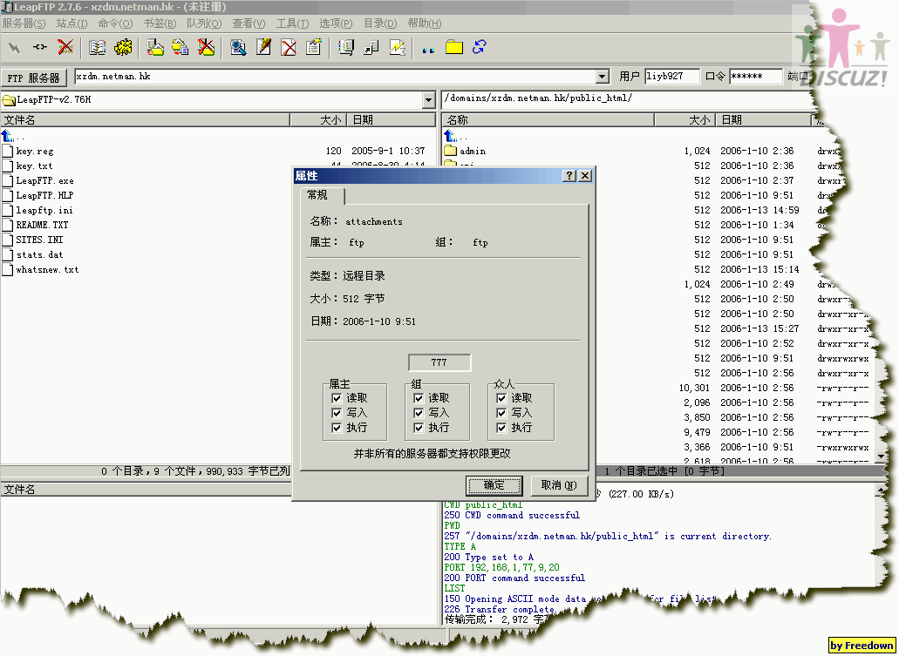Click the upload folder toolbar icon
The width and height of the screenshot is (899, 656).
(180, 48)
